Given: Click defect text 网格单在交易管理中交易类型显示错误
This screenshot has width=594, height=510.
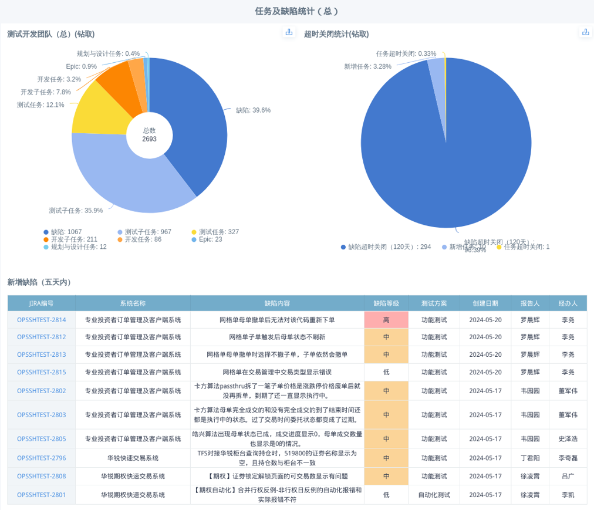Looking at the screenshot, I should tap(277, 372).
